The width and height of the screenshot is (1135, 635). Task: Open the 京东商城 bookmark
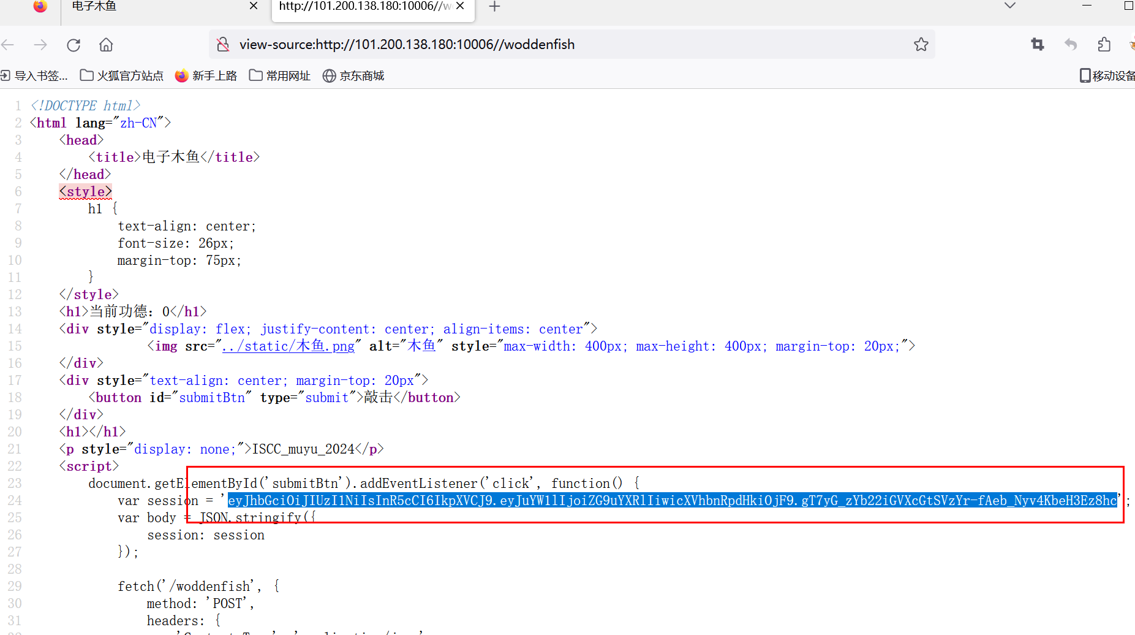tap(353, 75)
